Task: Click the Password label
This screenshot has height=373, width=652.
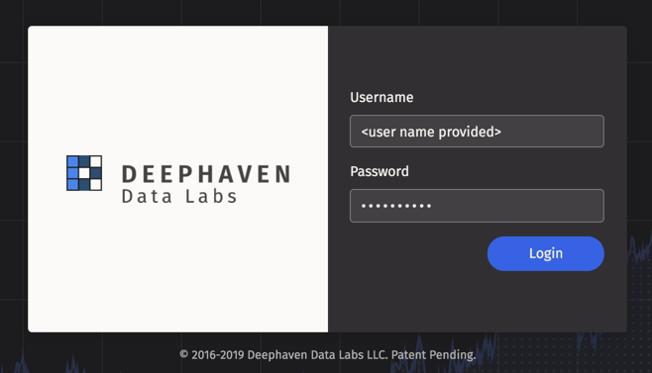Action: (x=380, y=171)
